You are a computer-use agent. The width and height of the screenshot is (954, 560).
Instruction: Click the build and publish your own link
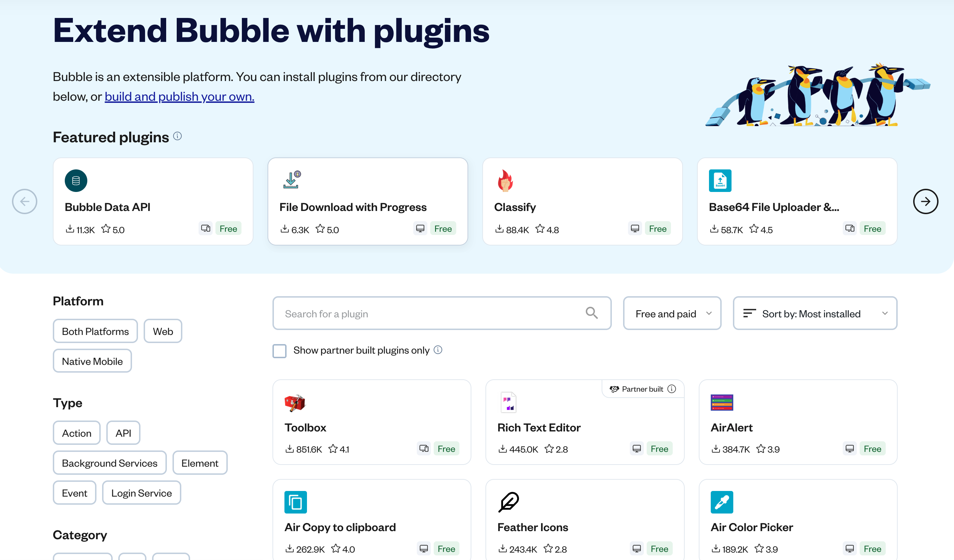coord(180,97)
